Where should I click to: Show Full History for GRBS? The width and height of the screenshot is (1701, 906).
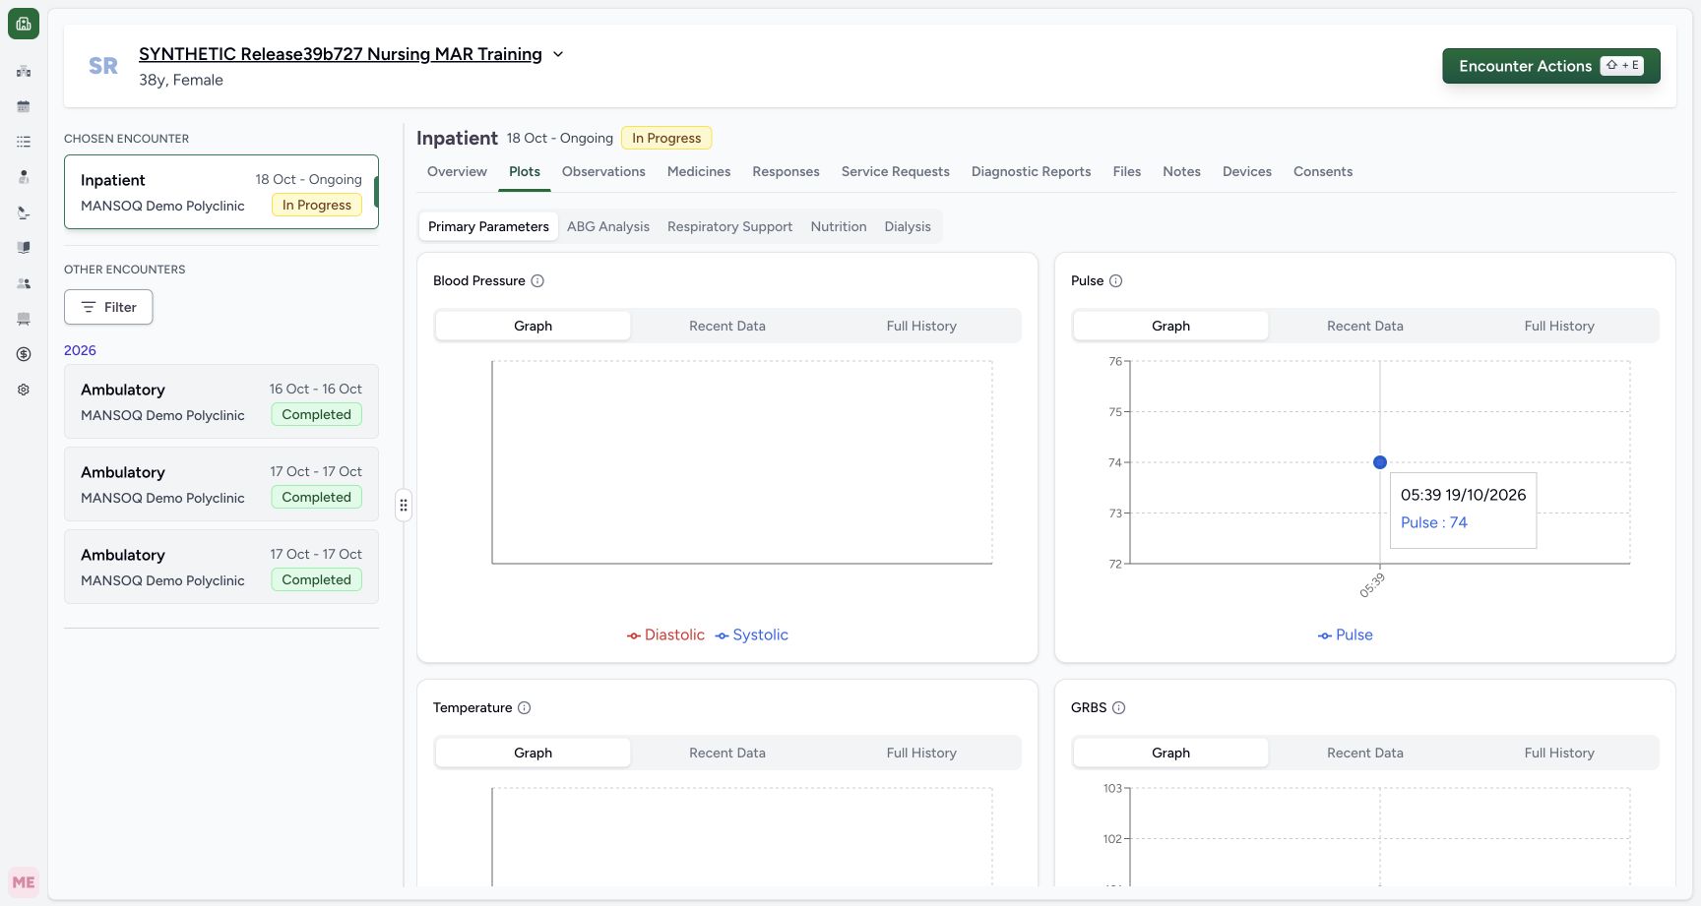1559,753
